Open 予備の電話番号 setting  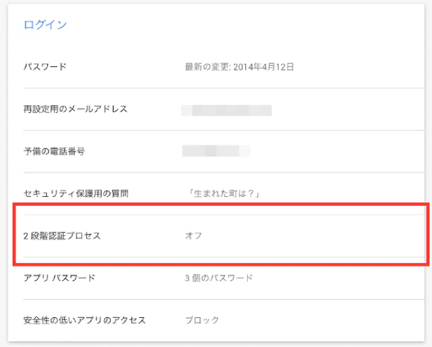(x=54, y=151)
